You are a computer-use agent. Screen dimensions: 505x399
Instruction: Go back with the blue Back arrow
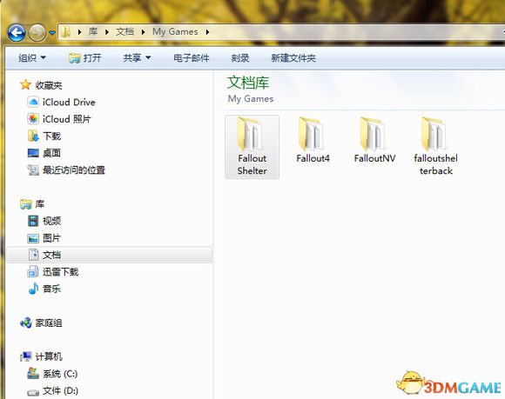(17, 32)
